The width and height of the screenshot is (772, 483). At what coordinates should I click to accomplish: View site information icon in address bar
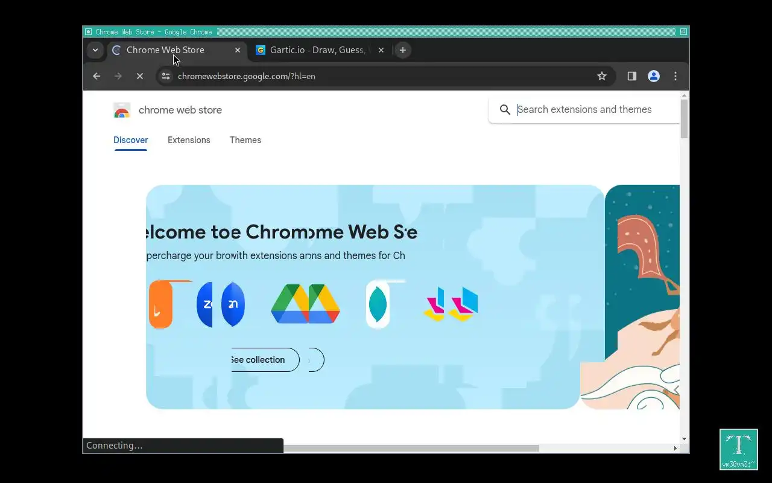[x=166, y=76]
